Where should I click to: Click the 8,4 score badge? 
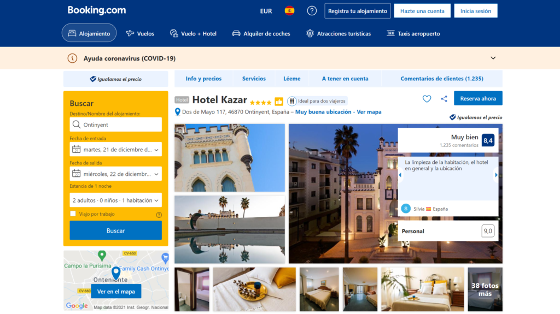(488, 140)
